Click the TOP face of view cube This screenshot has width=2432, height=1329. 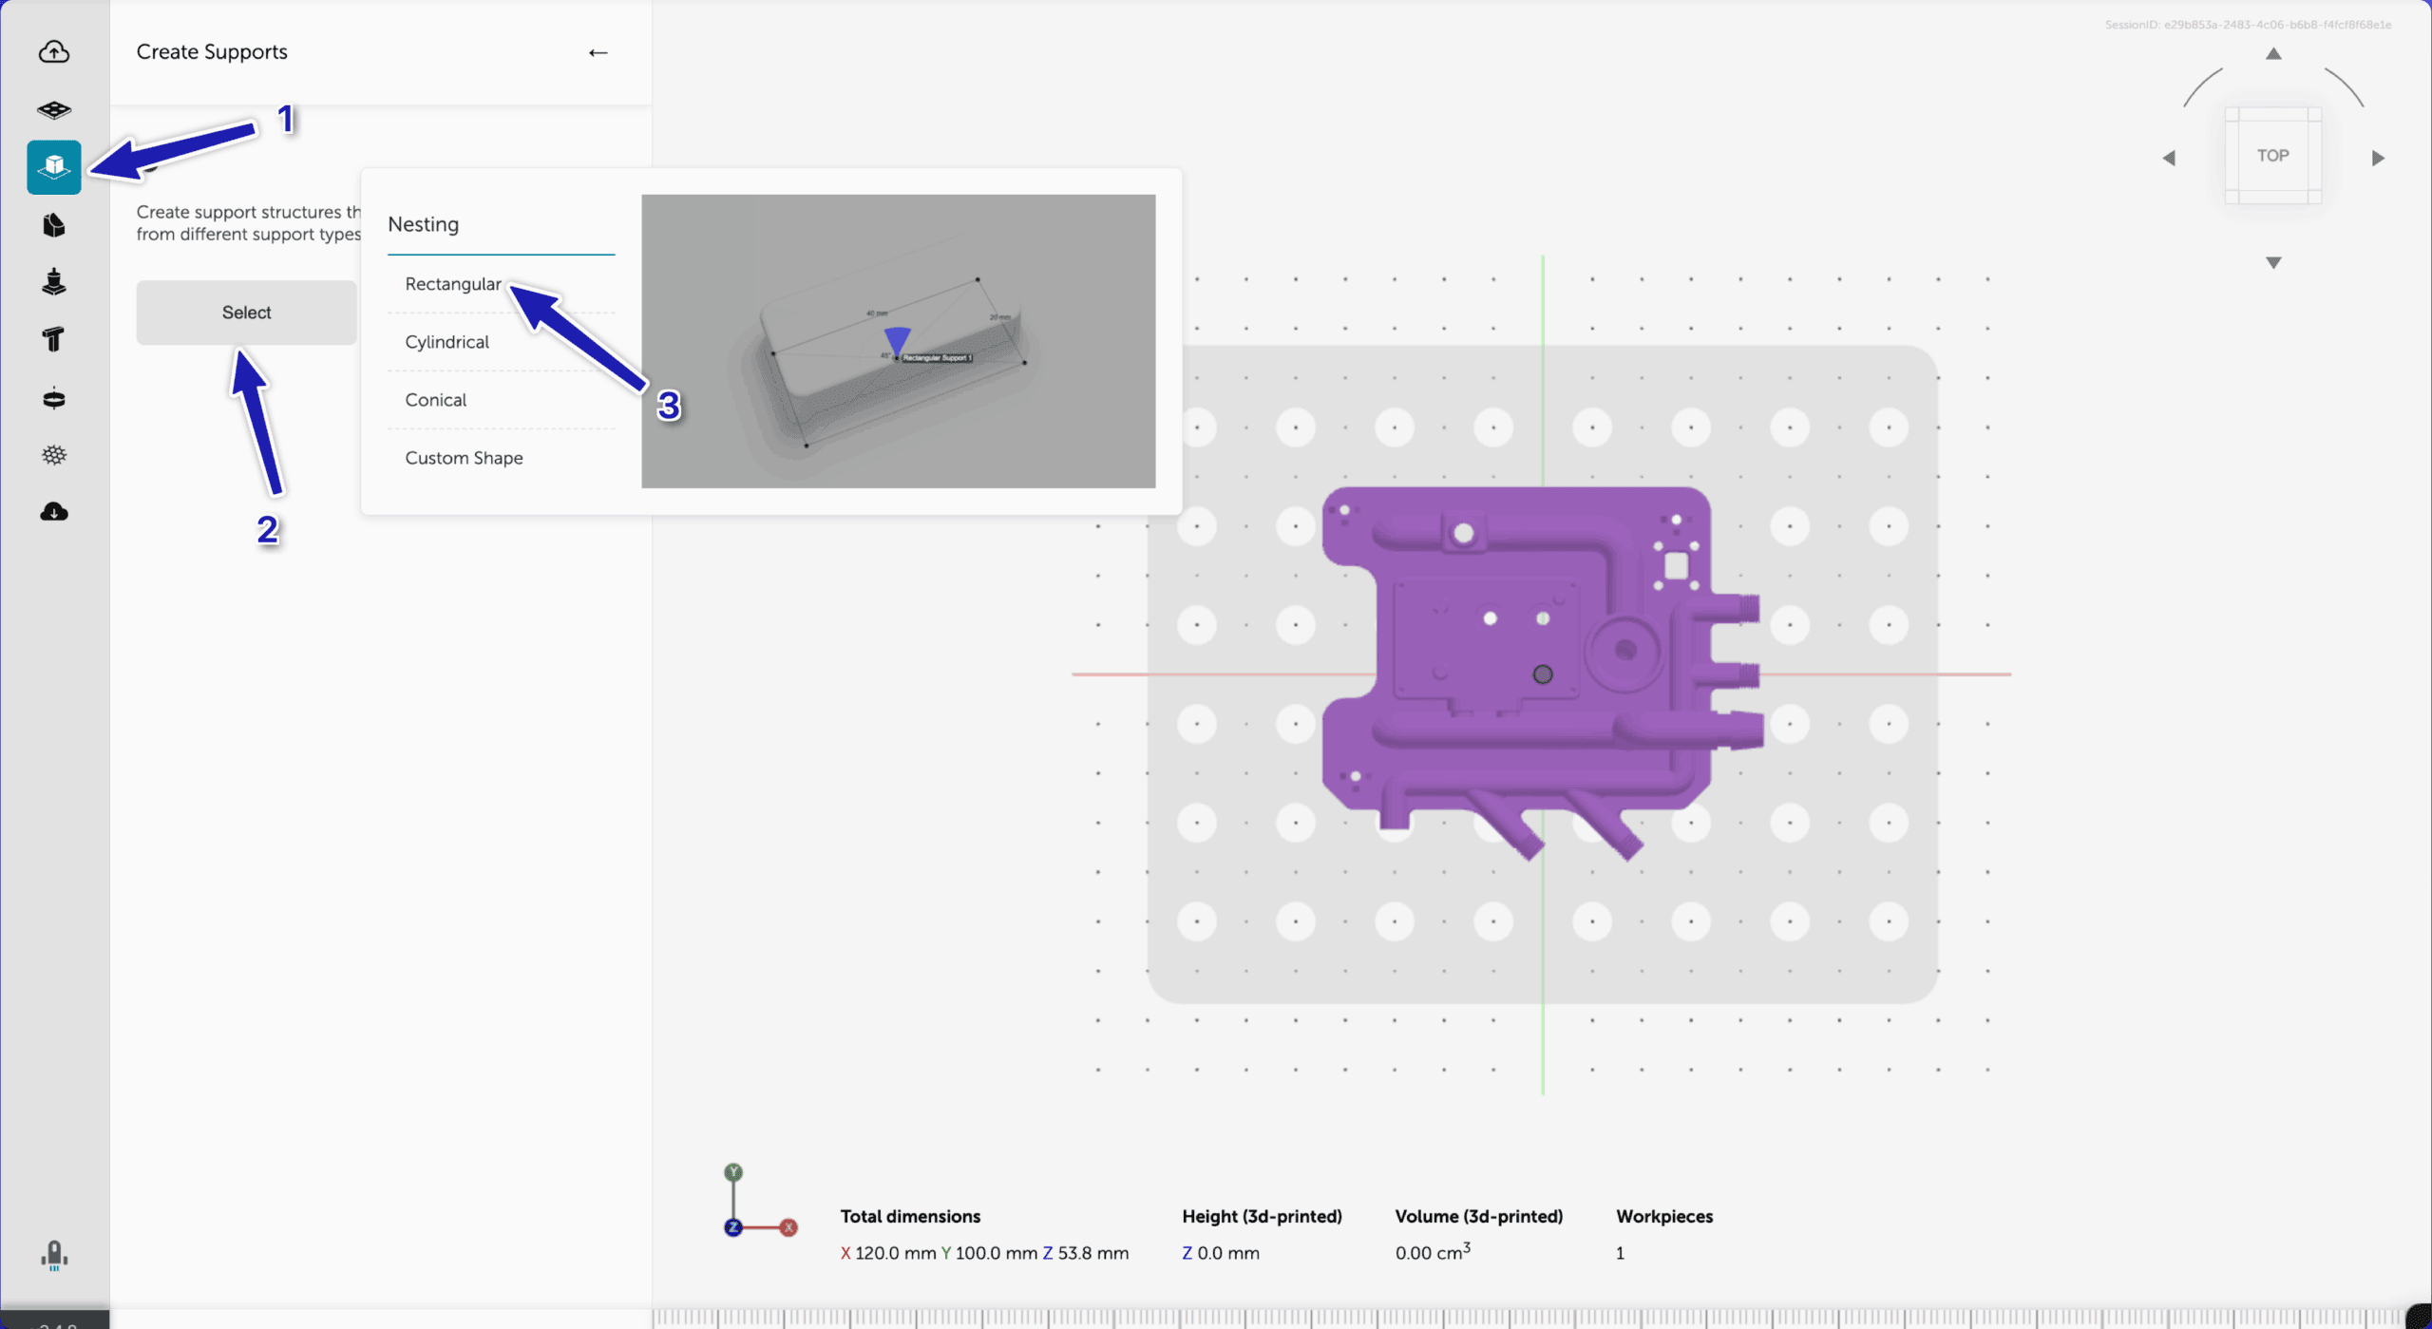pyautogui.click(x=2272, y=156)
